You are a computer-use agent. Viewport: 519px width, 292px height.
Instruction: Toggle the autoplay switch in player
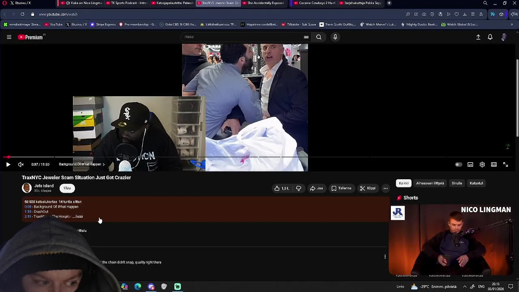(x=458, y=165)
